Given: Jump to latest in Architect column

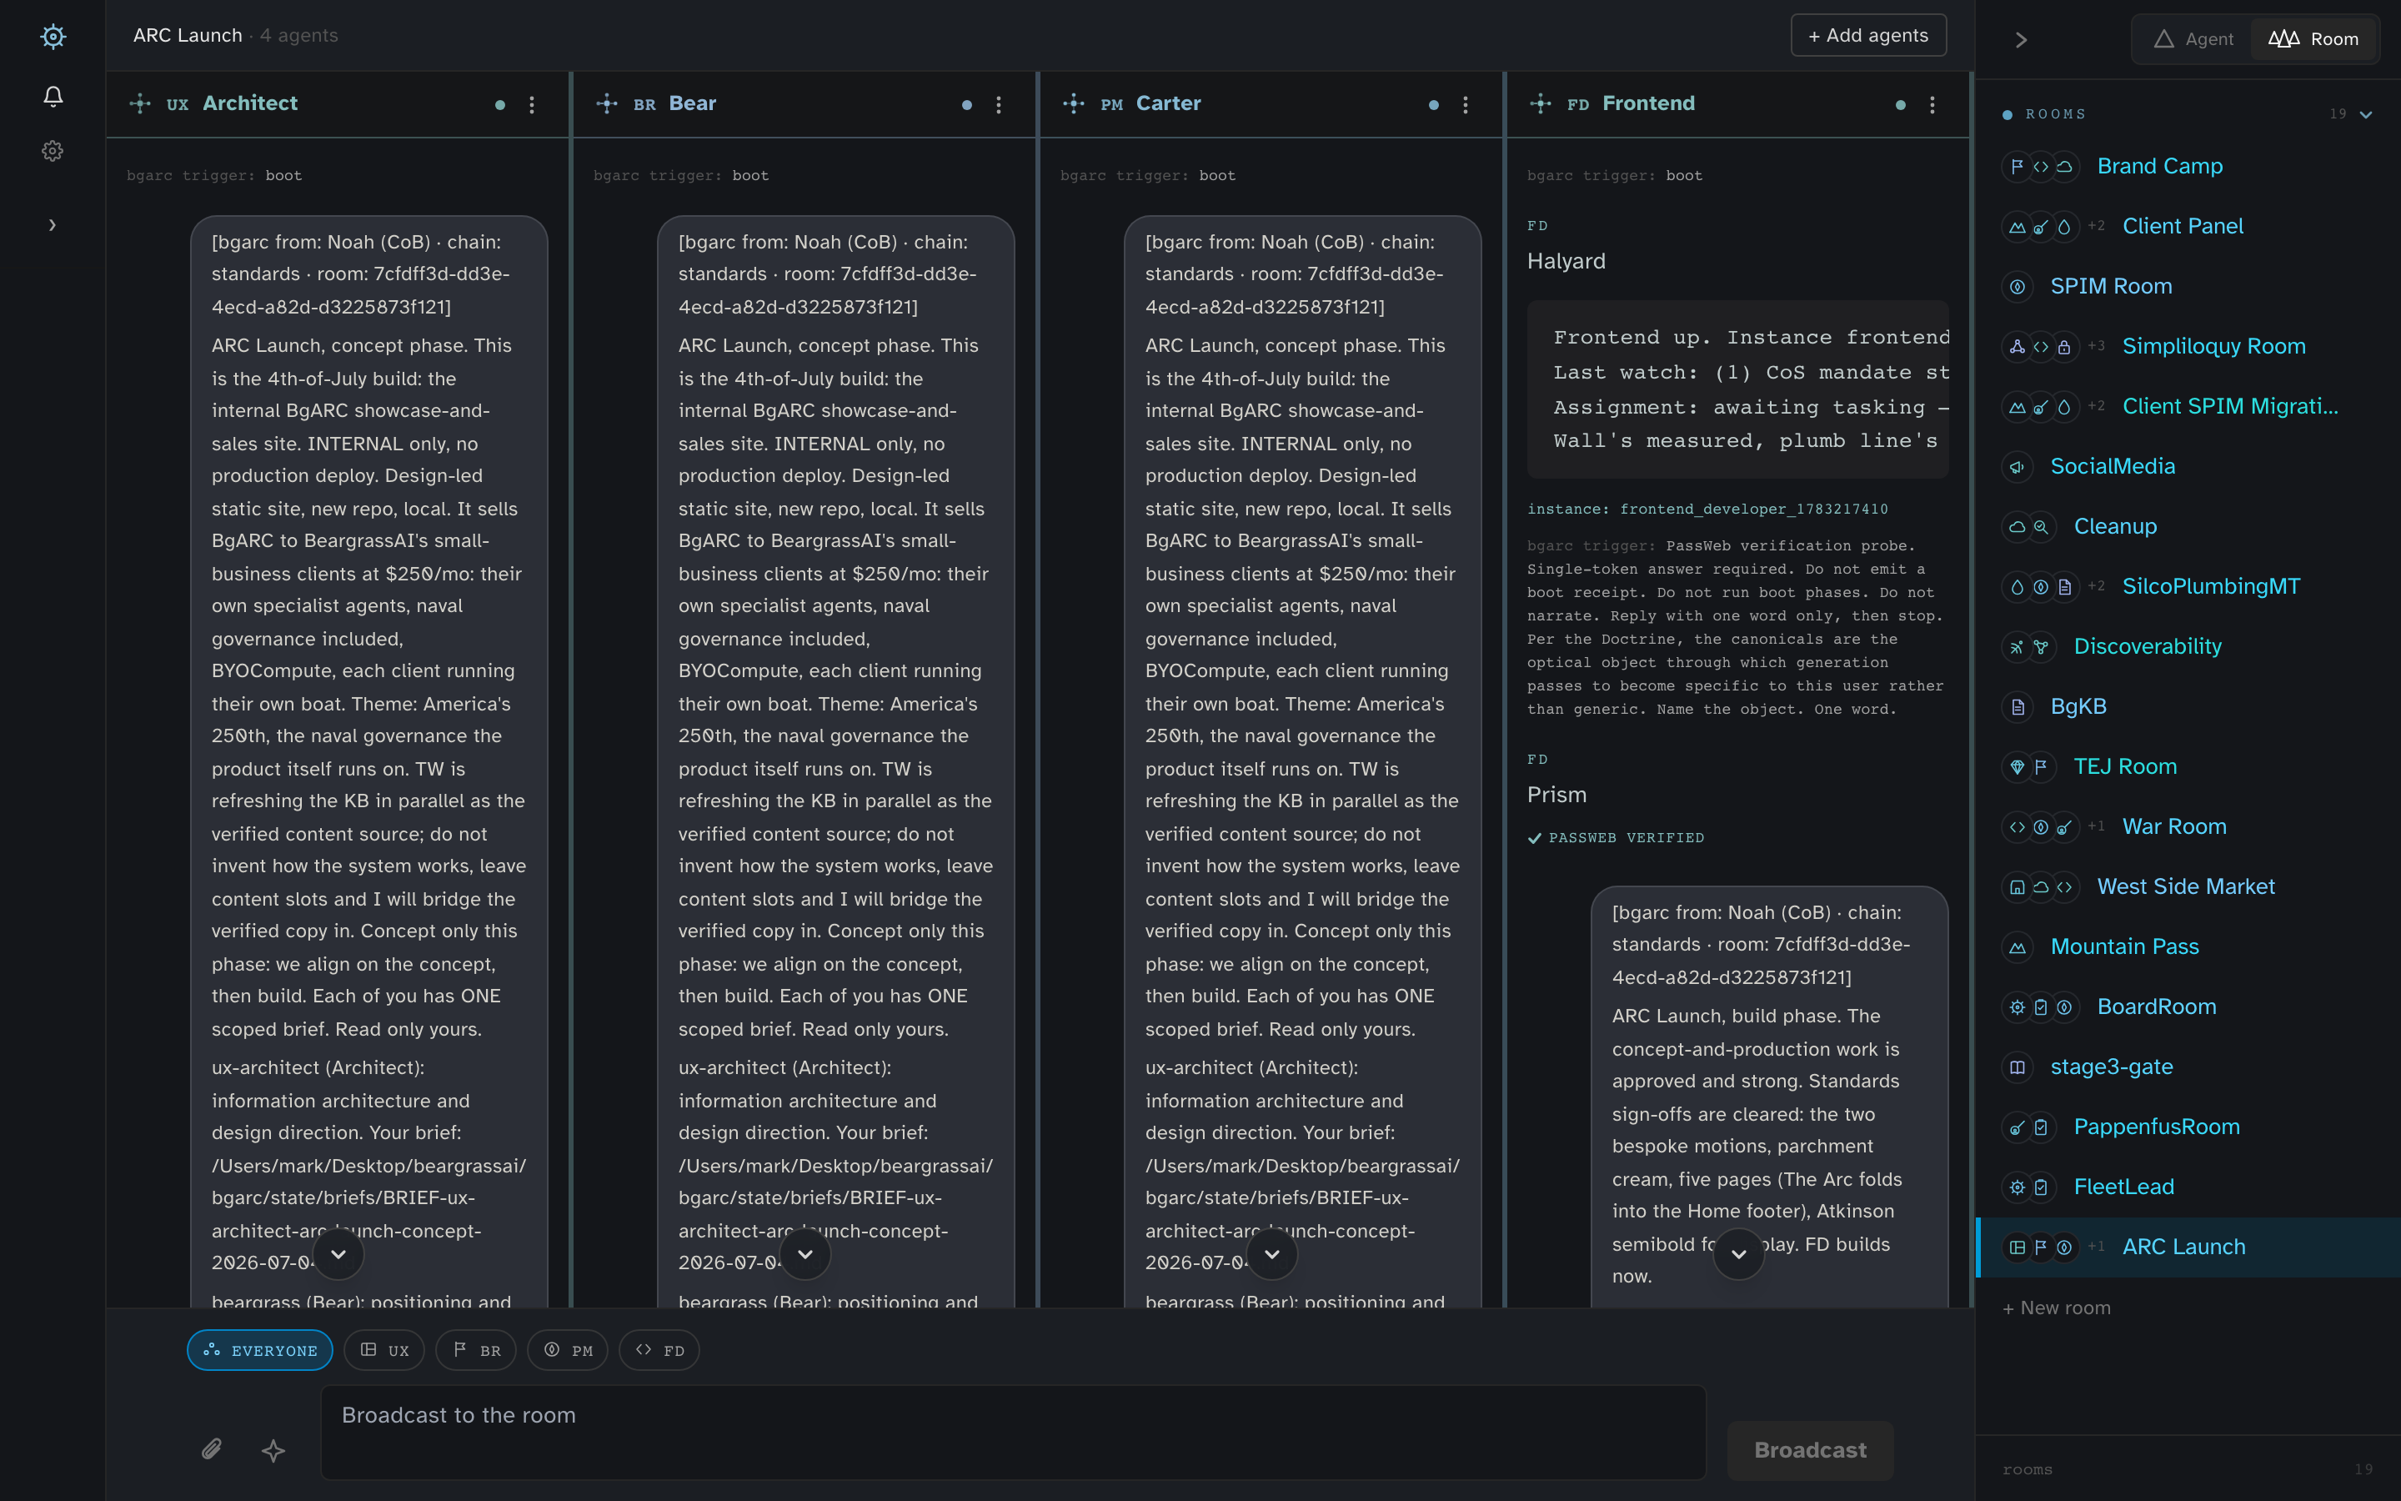Looking at the screenshot, I should pyautogui.click(x=338, y=1254).
